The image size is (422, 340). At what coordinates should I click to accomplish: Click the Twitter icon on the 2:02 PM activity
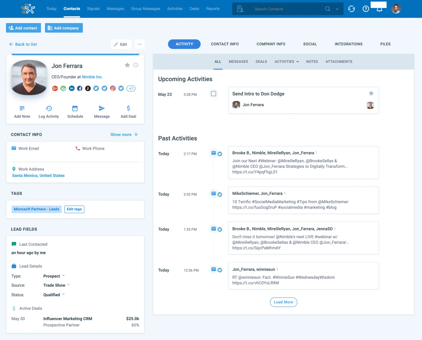coord(220,195)
